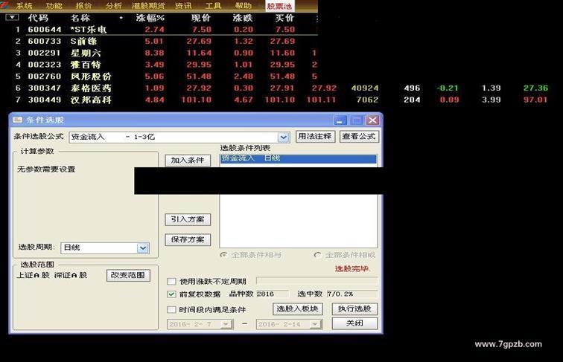
Task: Minimize the 条件选股 dialog
Action: [x=340, y=120]
